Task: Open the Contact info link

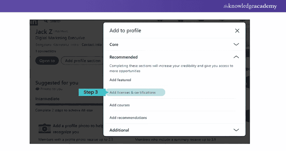Action: (x=92, y=45)
